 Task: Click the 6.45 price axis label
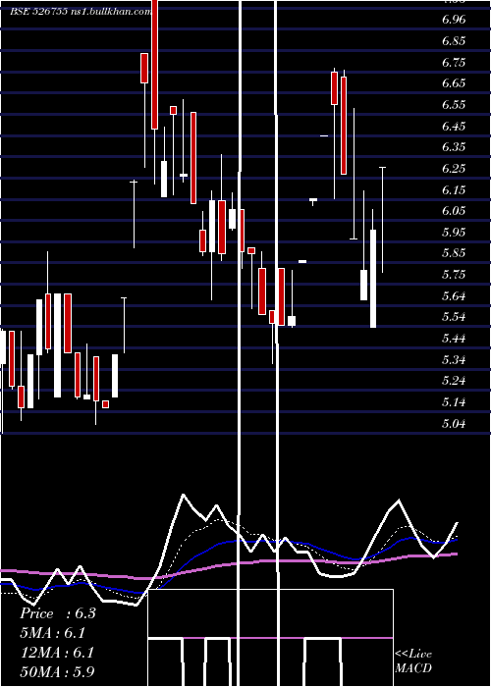454,127
